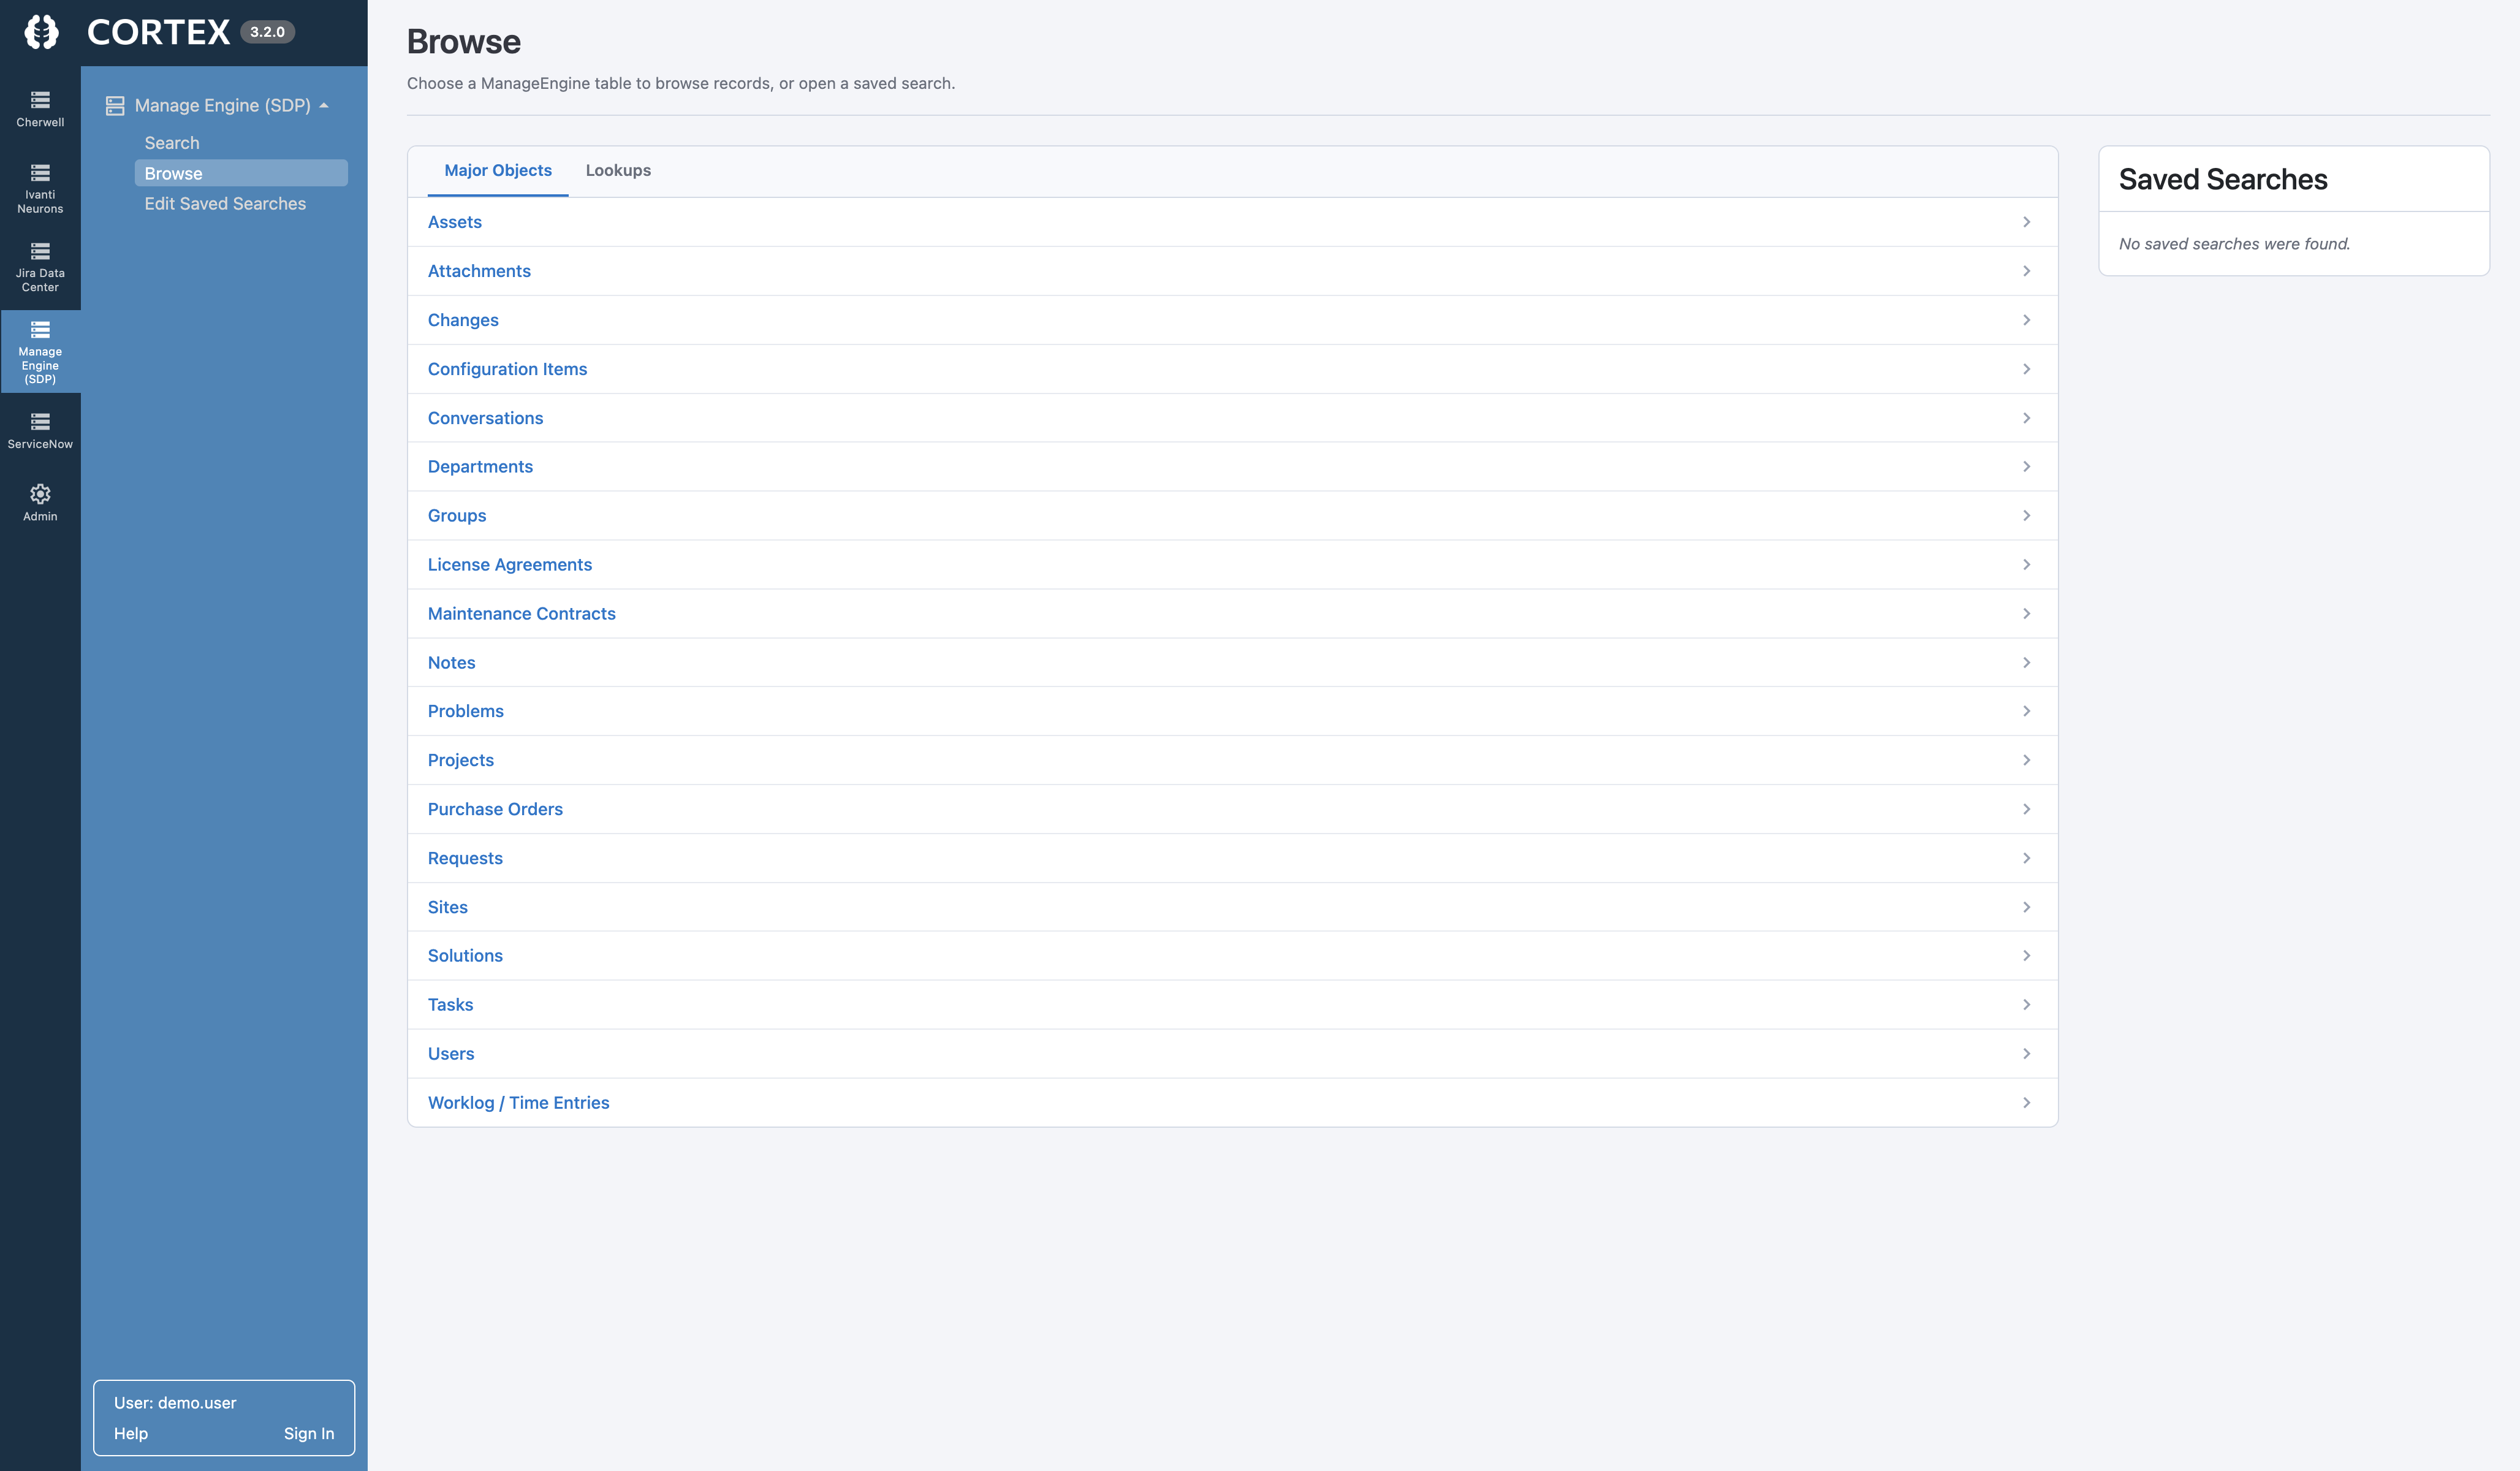Click the Sign In link
Screen dimensions: 2520x1471
309,1433
